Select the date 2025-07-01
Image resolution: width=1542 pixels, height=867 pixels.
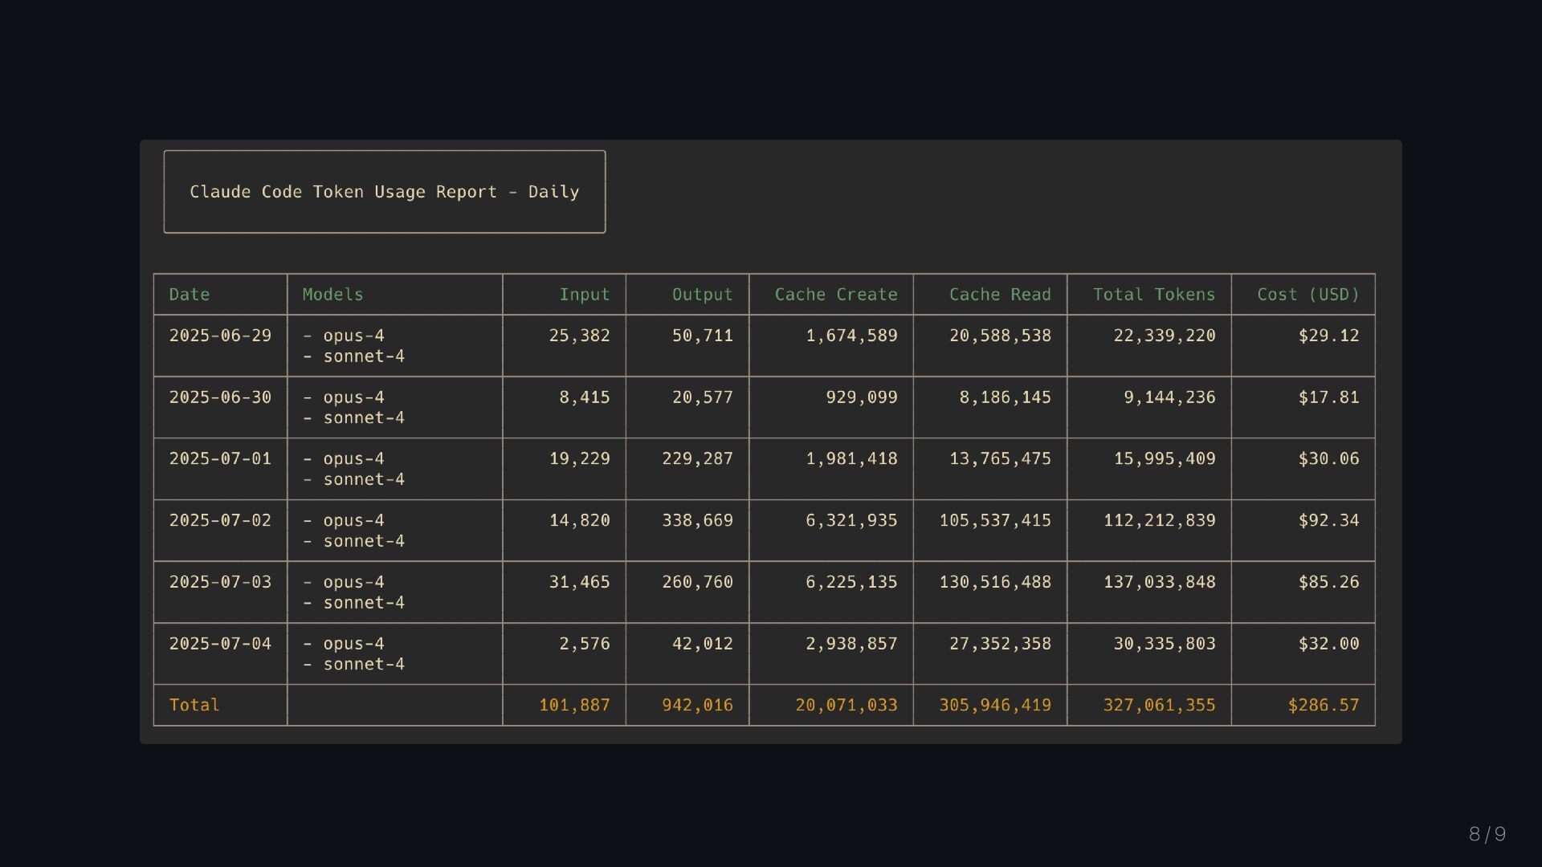pos(220,458)
